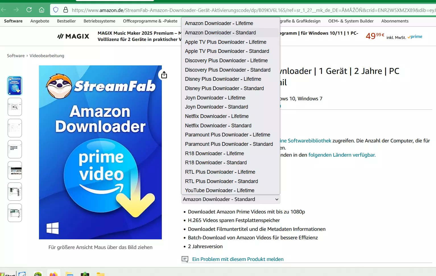This screenshot has height=276, width=436.
Task: Open Software category menu item
Action: click(13, 21)
